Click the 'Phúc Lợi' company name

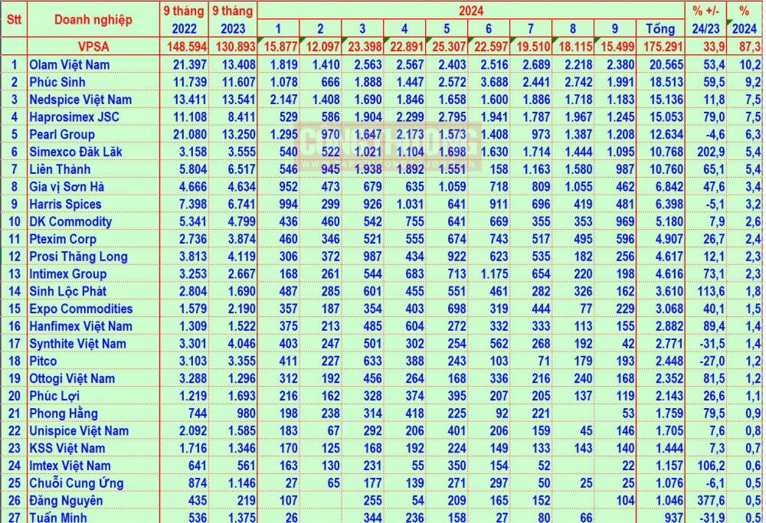54,396
